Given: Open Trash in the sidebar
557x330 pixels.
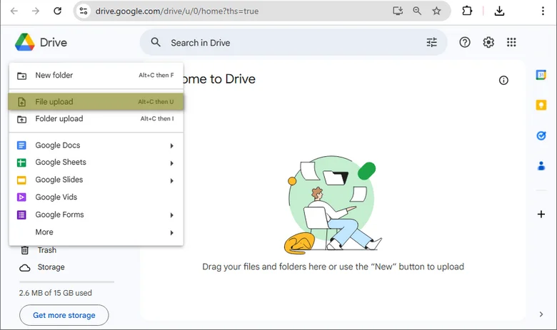Looking at the screenshot, I should point(47,250).
